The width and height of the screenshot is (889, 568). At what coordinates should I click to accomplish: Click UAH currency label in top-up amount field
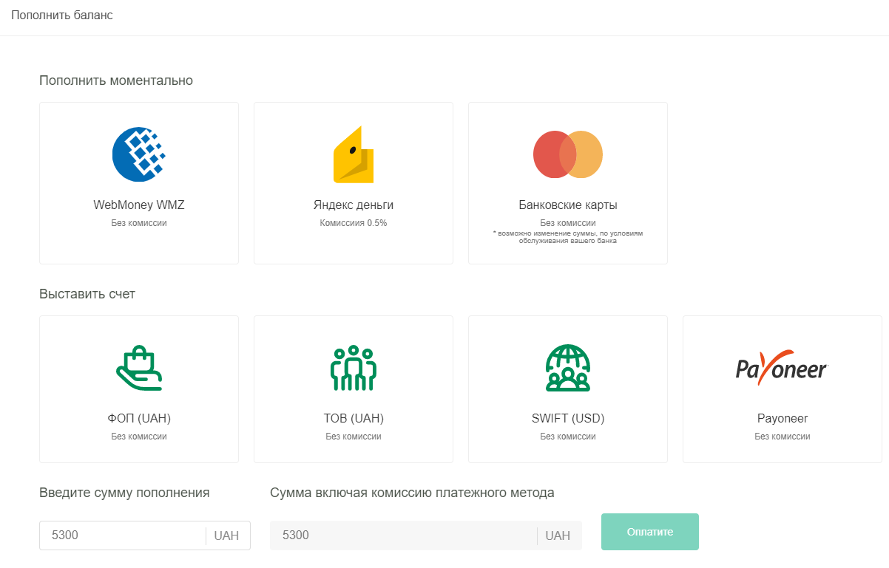tap(226, 536)
